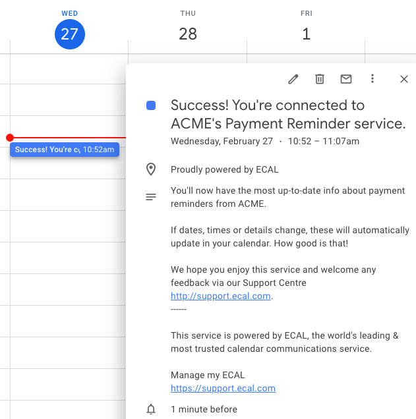Click the blue event color square
The image size is (416, 419).
(151, 105)
